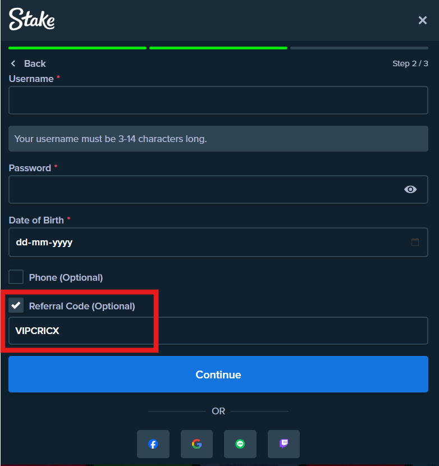Show password using the eye toggle
This screenshot has width=439, height=466.
tap(411, 189)
